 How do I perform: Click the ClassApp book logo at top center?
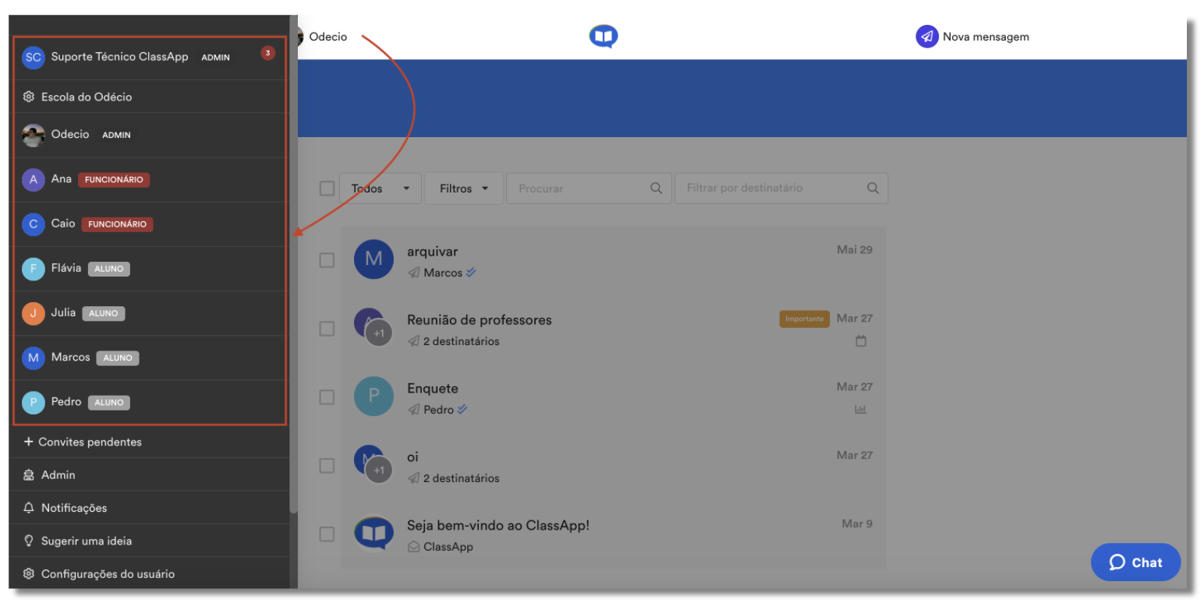[604, 36]
